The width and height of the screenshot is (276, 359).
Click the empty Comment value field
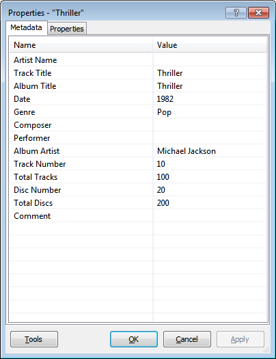210,216
